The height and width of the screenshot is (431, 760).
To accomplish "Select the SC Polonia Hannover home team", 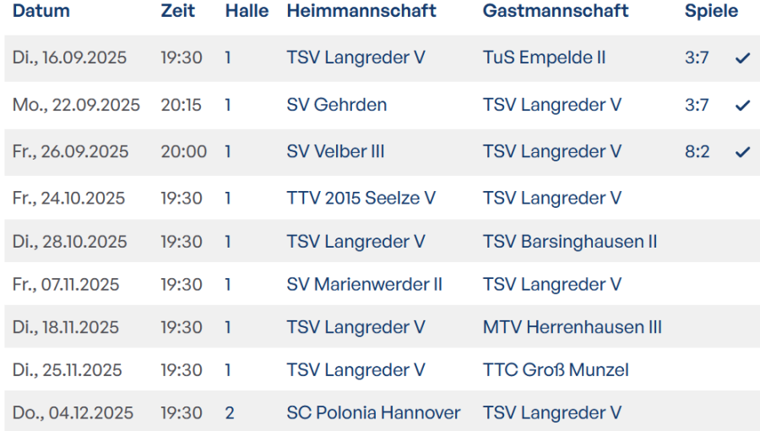I will [373, 413].
